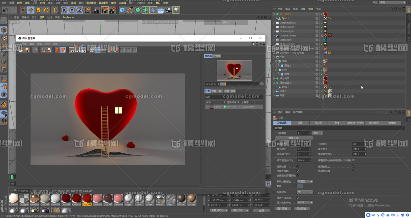Open the ProRender viewport menu
411x218 pixels.
click(68, 17)
